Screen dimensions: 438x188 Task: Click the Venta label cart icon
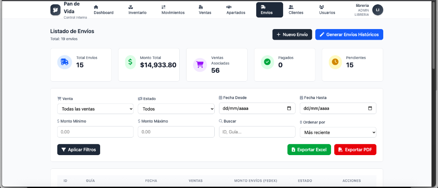[x=59, y=98]
